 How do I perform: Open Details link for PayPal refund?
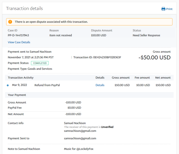[x=100, y=85]
